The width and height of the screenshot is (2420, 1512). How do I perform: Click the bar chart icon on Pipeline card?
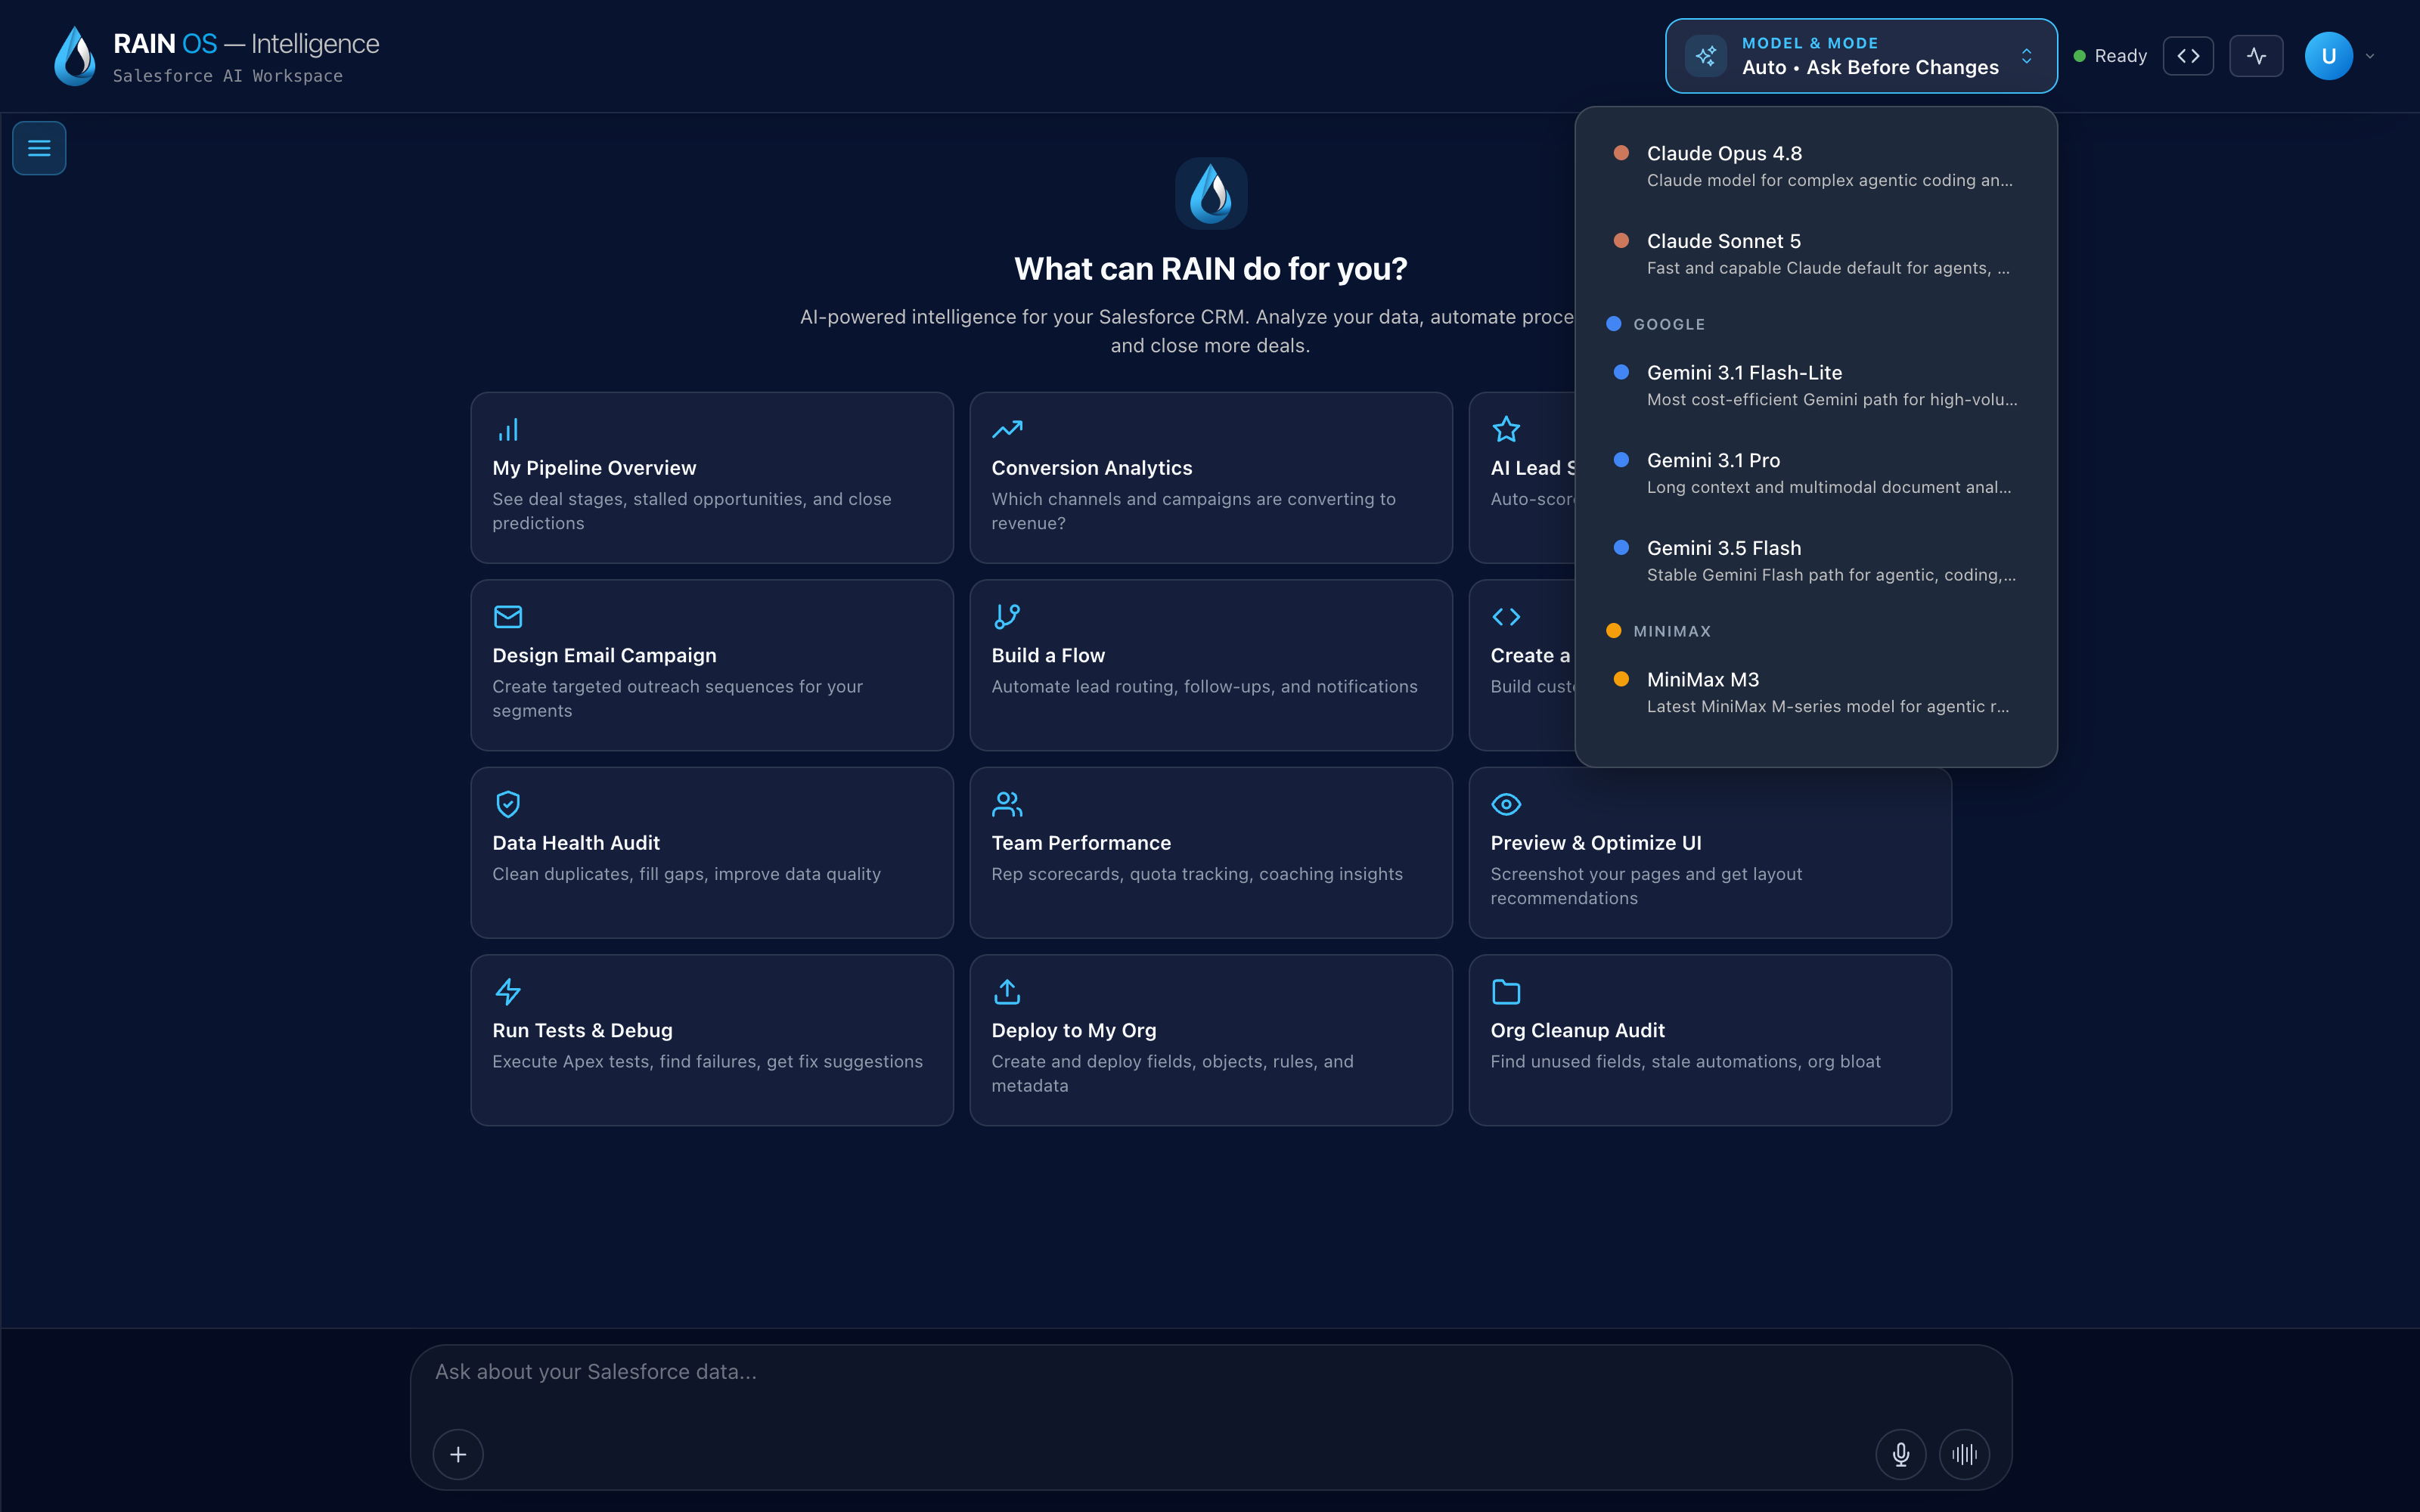[x=508, y=430]
